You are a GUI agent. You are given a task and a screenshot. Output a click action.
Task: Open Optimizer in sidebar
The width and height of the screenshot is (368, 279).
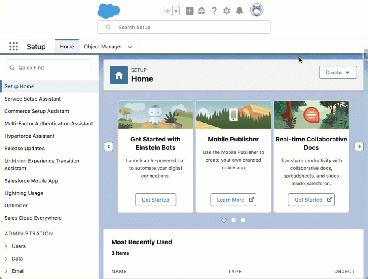(16, 206)
